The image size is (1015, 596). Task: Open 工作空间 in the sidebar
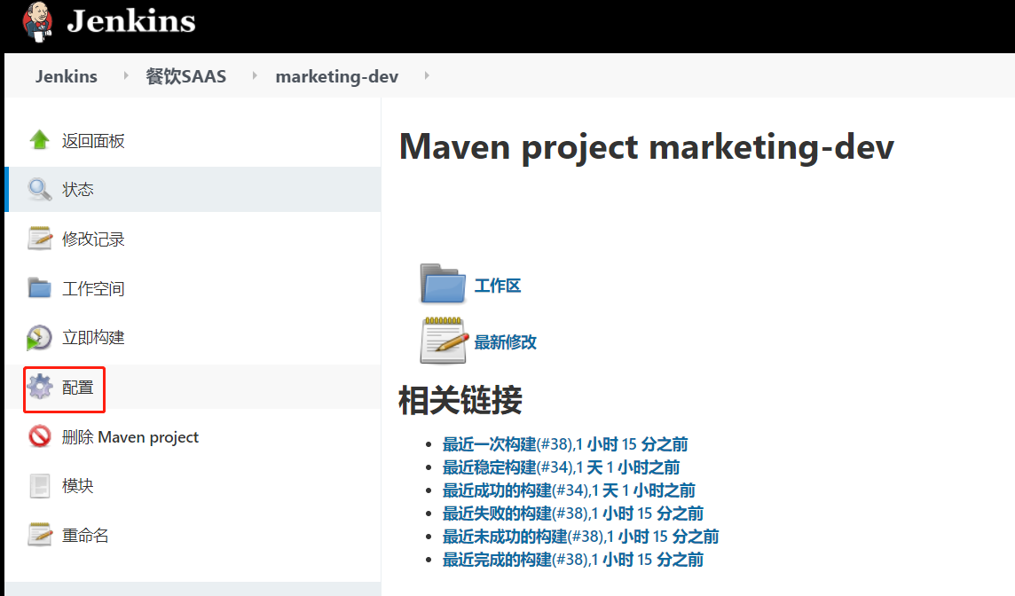click(x=93, y=288)
